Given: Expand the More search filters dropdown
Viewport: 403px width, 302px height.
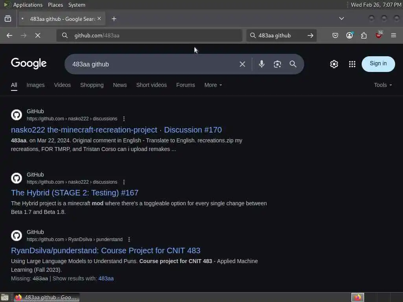Looking at the screenshot, I should click(213, 85).
